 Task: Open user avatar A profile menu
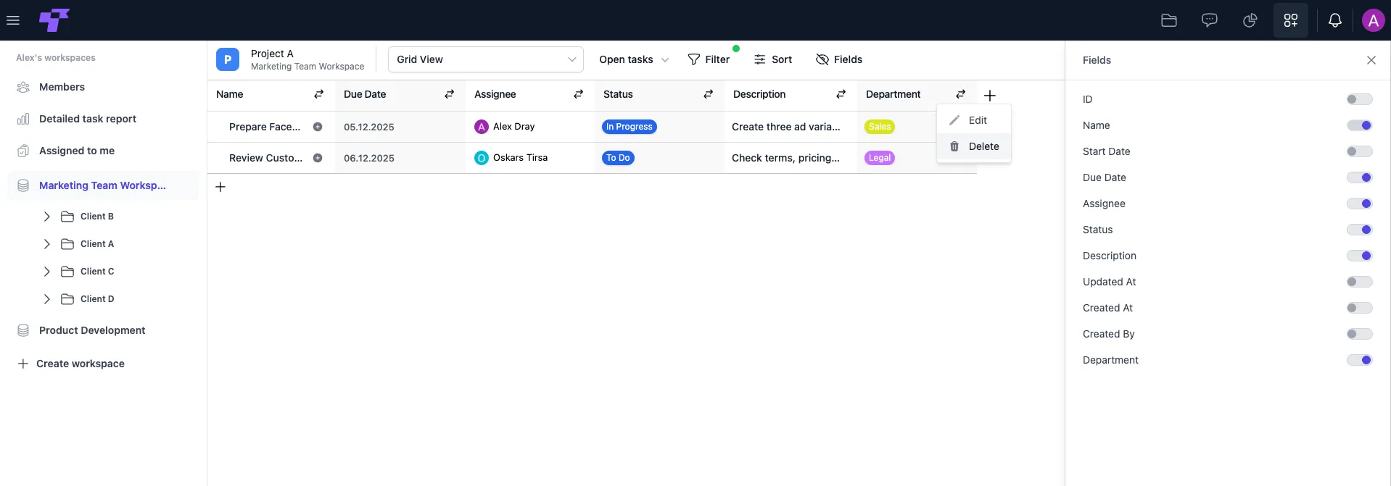(x=1373, y=20)
